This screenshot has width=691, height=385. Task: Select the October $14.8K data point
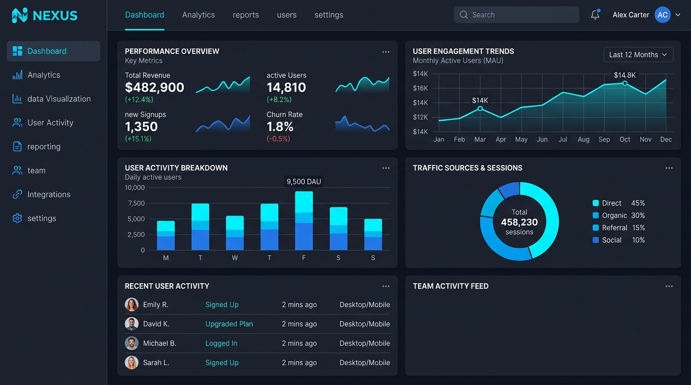625,83
